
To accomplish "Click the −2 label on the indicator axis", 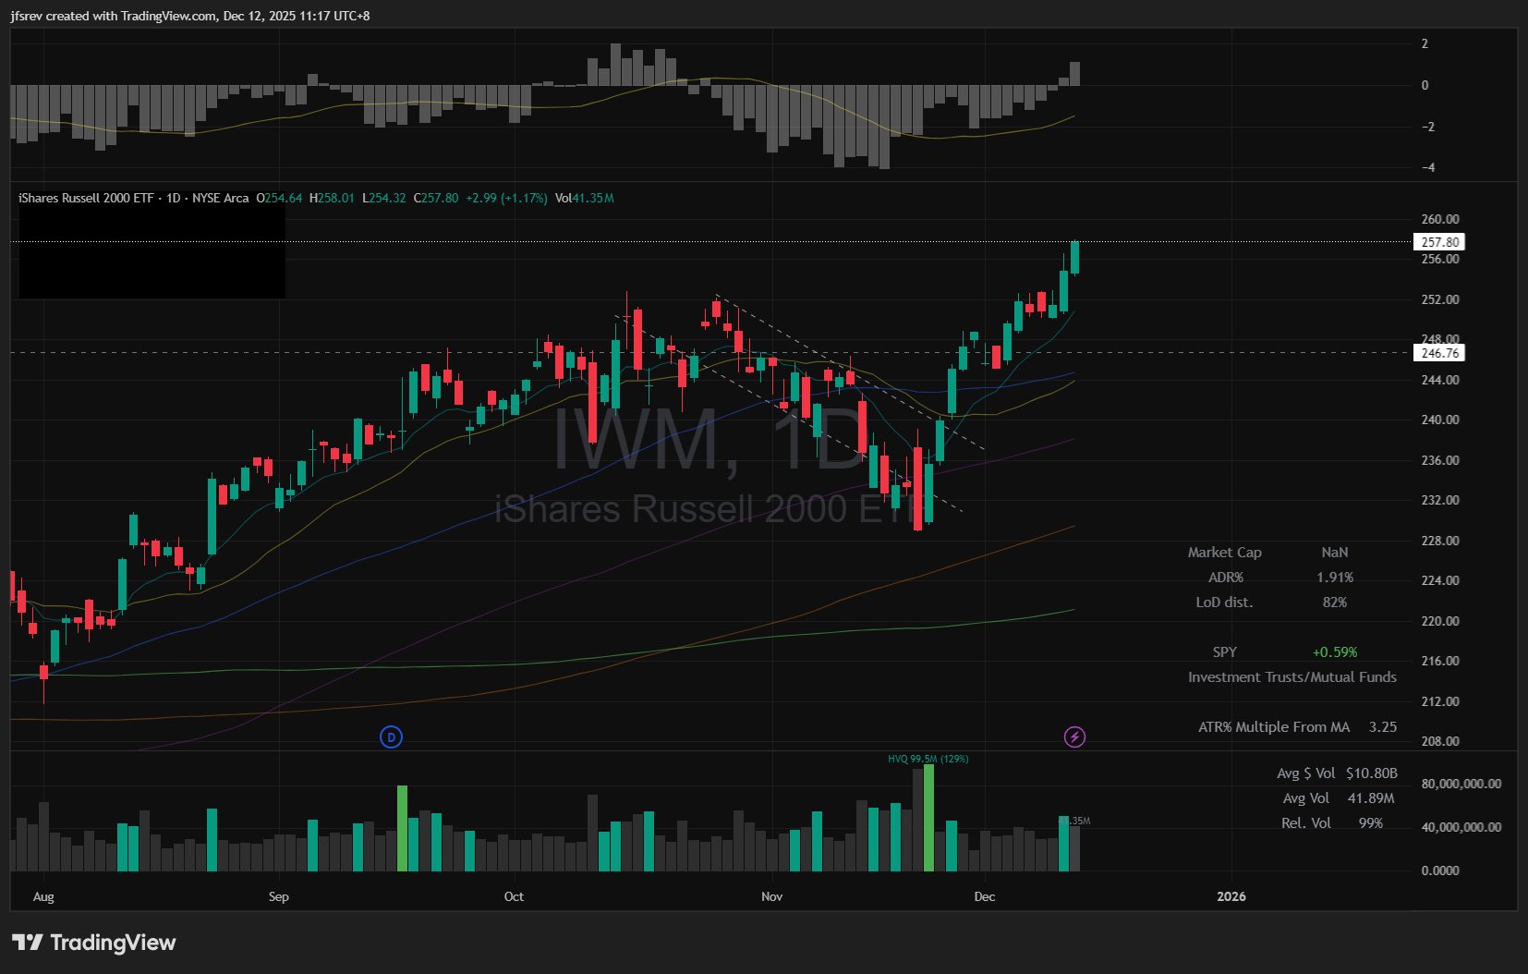I will (x=1428, y=127).
